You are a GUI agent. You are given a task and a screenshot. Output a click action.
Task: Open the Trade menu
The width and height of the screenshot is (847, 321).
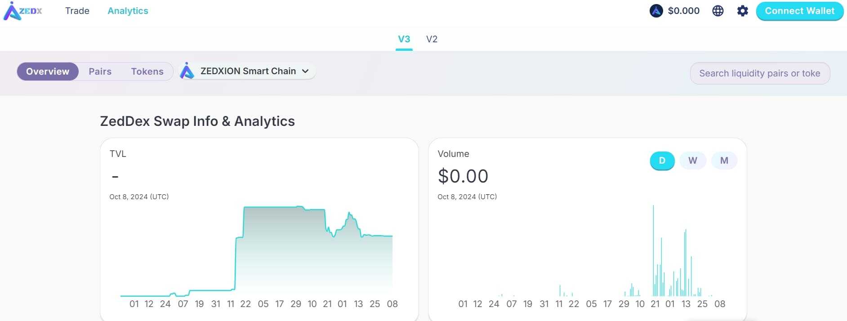pos(77,11)
